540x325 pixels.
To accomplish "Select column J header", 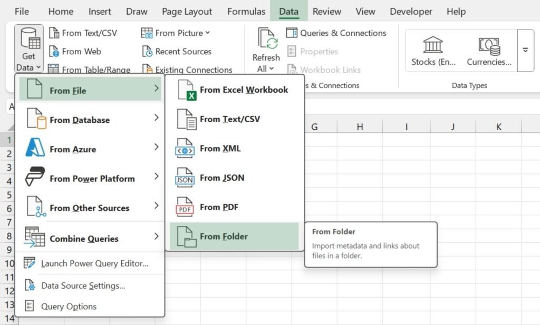I will click(453, 127).
